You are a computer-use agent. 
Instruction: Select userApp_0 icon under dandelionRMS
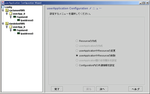[x=10, y=27]
